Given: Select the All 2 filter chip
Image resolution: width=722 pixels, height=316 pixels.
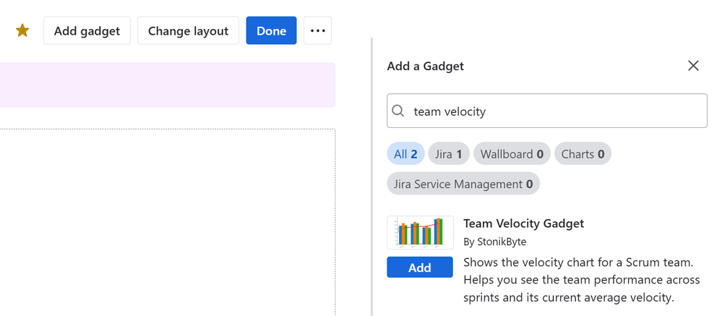Looking at the screenshot, I should click(x=405, y=154).
